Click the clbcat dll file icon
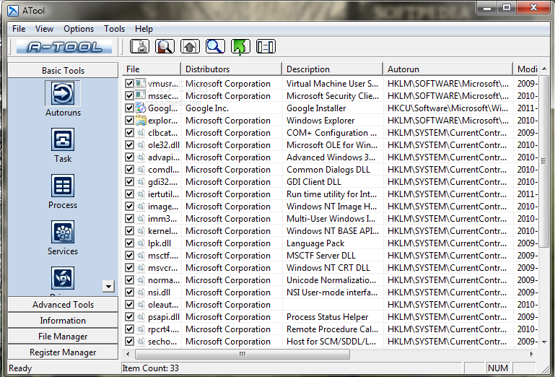 click(x=141, y=132)
